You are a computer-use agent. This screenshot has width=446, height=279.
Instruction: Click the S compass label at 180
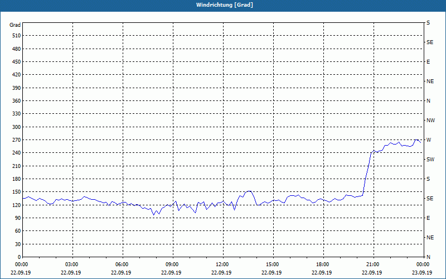[428, 179]
